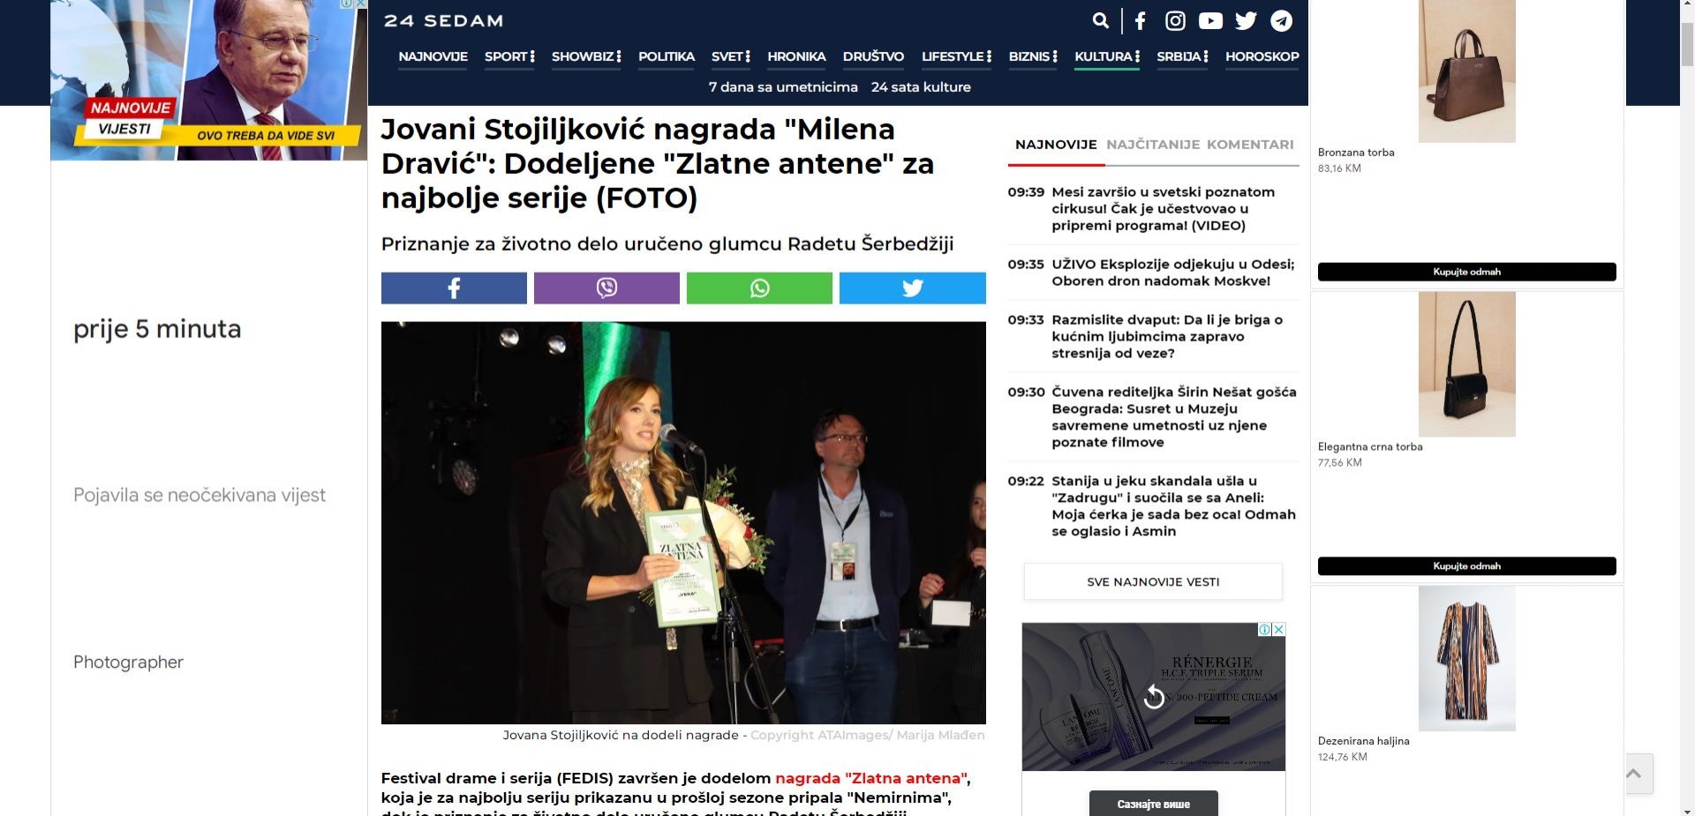
Task: Expand the SPORT submenu dots
Action: (x=532, y=56)
